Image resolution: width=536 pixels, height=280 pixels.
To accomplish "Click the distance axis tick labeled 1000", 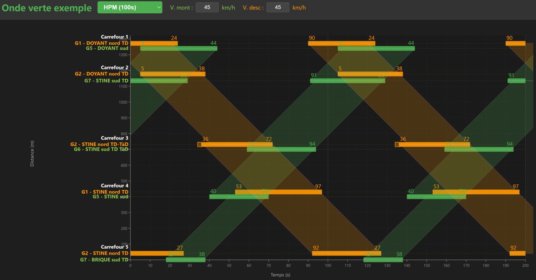I will point(123,102).
